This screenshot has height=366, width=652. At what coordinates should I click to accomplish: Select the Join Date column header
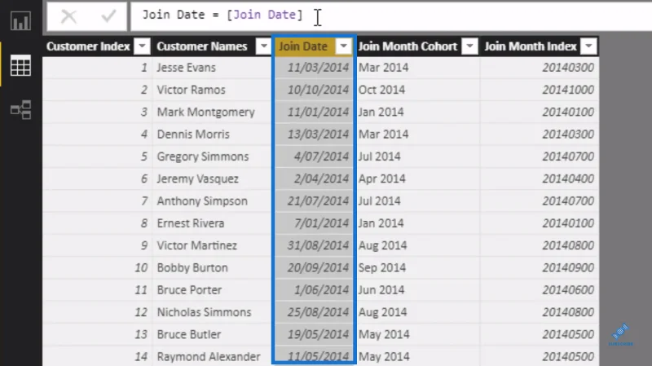pyautogui.click(x=303, y=46)
